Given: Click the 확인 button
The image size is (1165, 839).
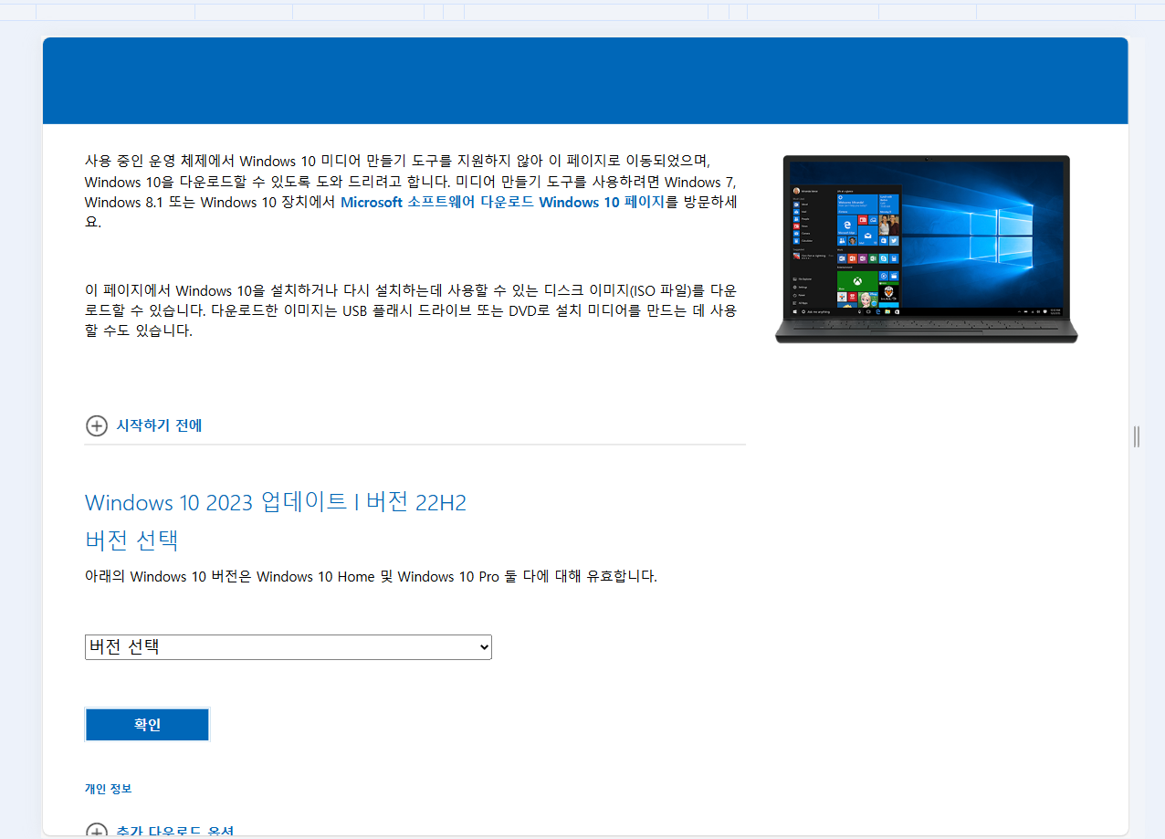Looking at the screenshot, I should click(147, 725).
